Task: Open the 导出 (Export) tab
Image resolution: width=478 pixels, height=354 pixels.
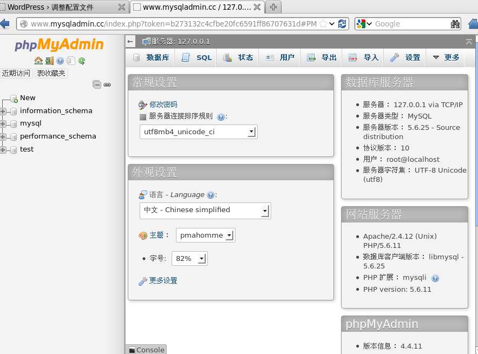Action: click(322, 57)
